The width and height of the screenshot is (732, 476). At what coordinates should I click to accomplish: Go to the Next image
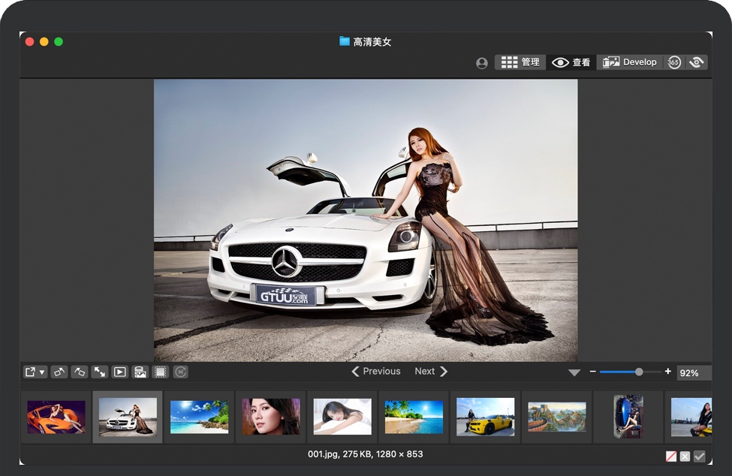tap(431, 371)
